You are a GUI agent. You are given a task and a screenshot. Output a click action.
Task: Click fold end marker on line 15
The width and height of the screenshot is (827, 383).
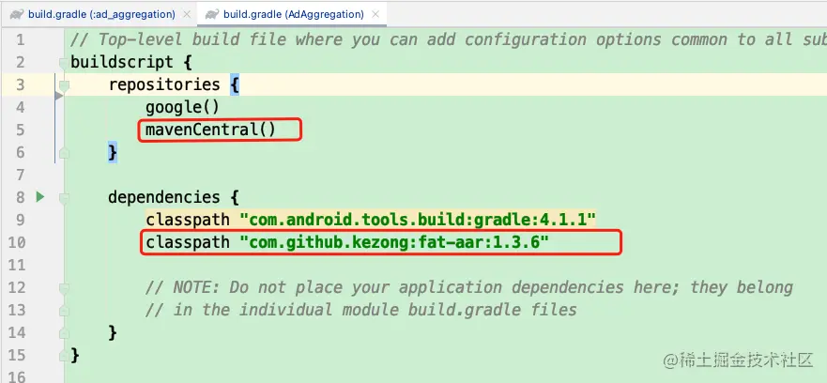click(64, 356)
